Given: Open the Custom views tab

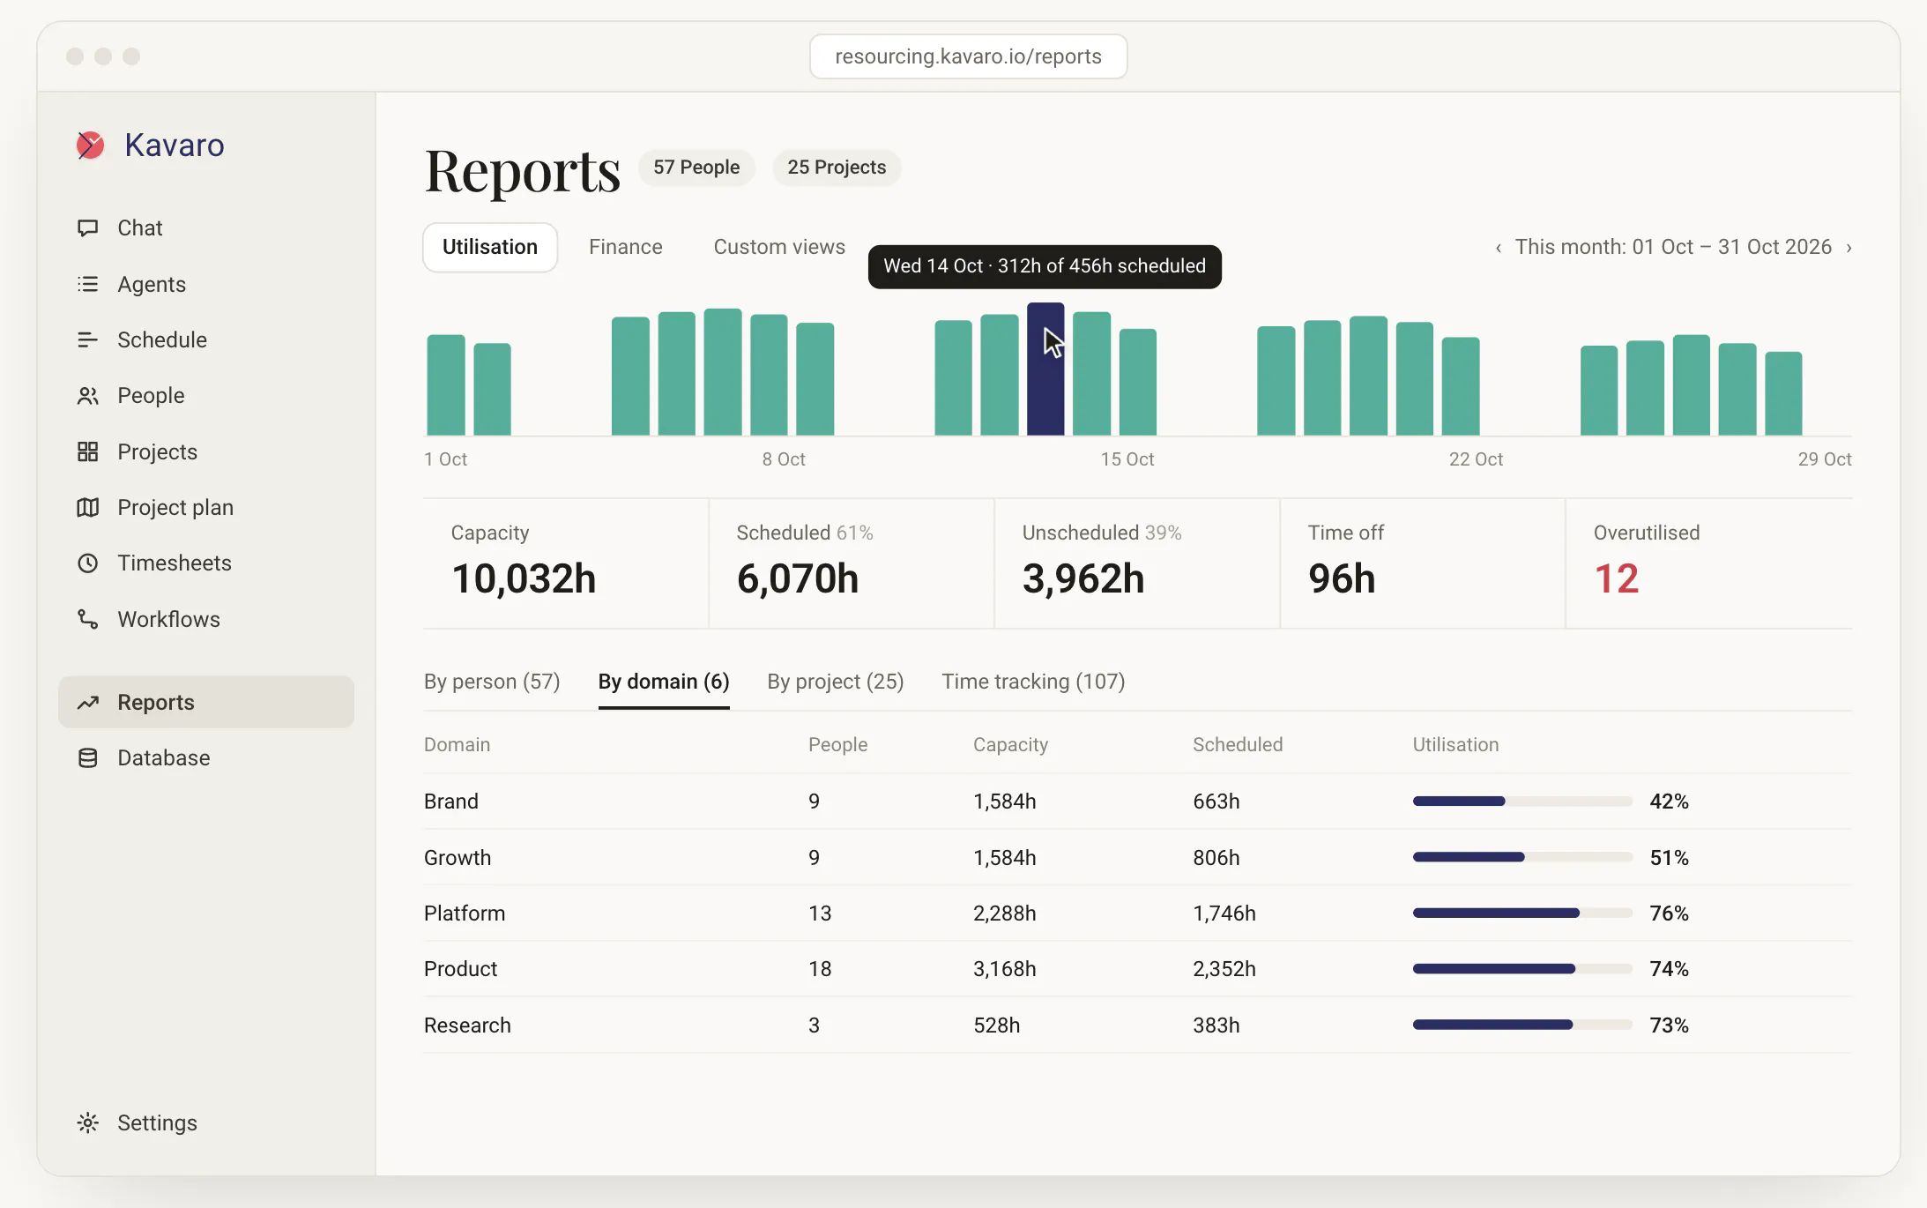Looking at the screenshot, I should coord(779,247).
